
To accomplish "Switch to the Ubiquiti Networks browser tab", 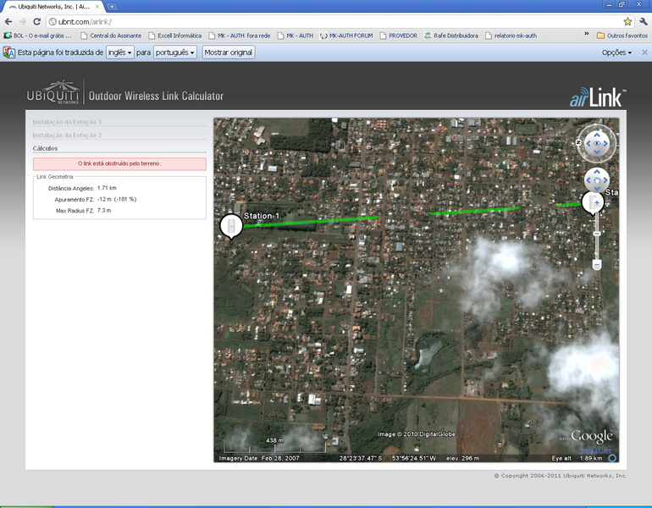I will click(52, 7).
